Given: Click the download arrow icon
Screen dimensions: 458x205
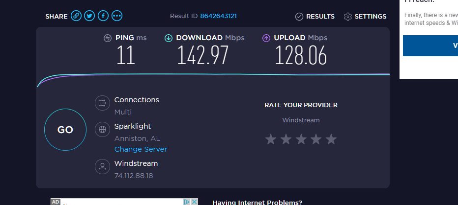Looking at the screenshot, I should (x=169, y=38).
